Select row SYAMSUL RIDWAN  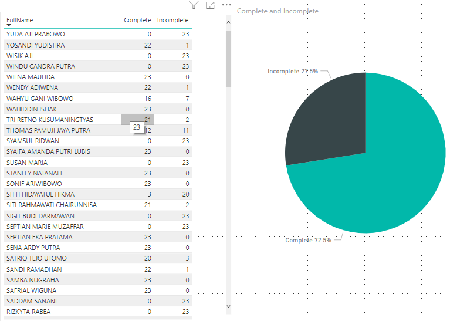[x=97, y=141]
